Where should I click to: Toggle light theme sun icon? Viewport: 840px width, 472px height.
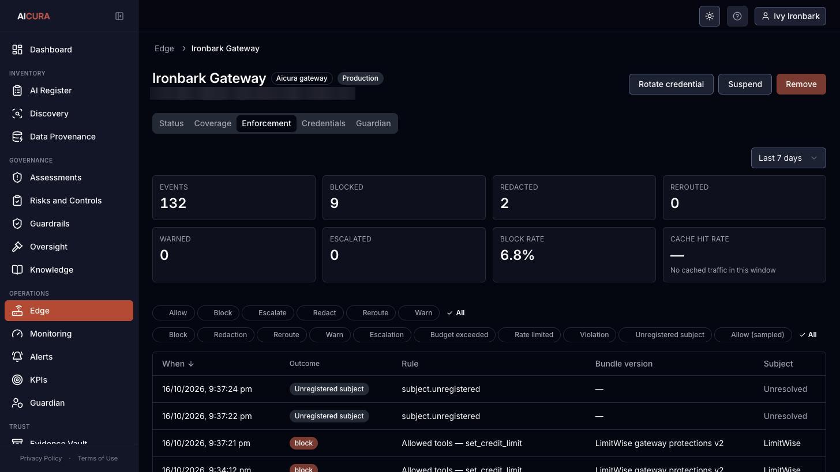pos(710,16)
